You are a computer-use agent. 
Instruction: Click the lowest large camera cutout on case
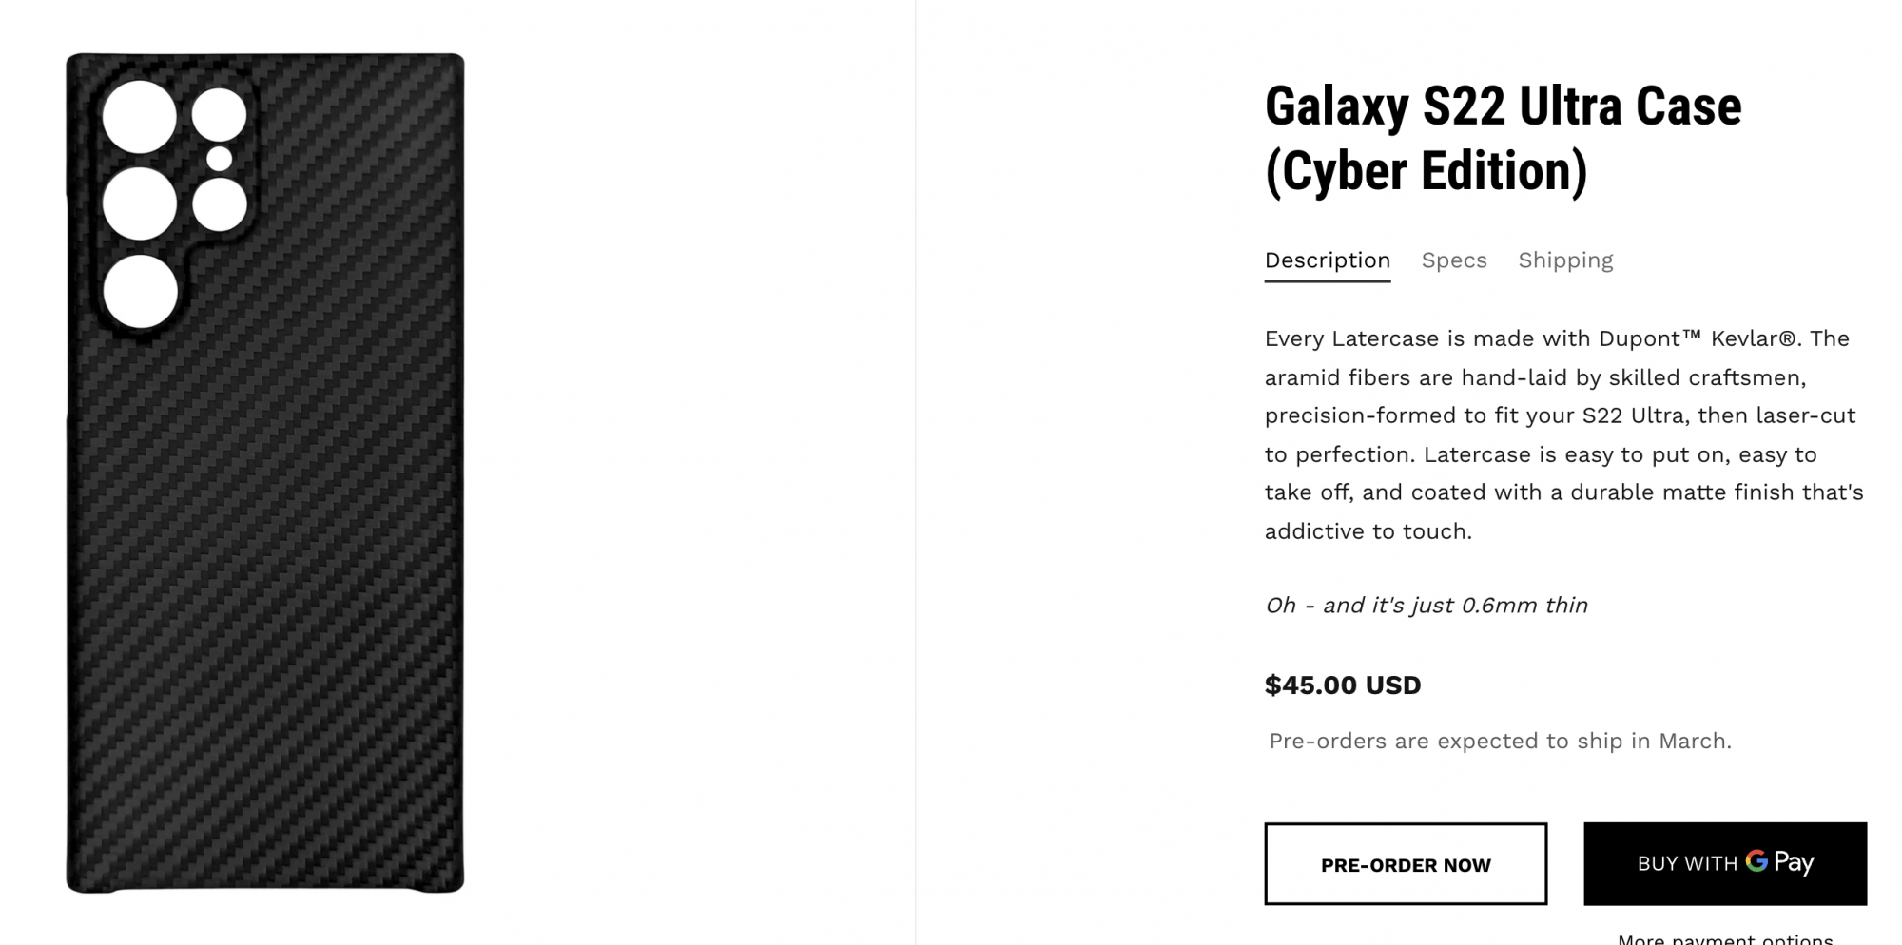coord(141,292)
